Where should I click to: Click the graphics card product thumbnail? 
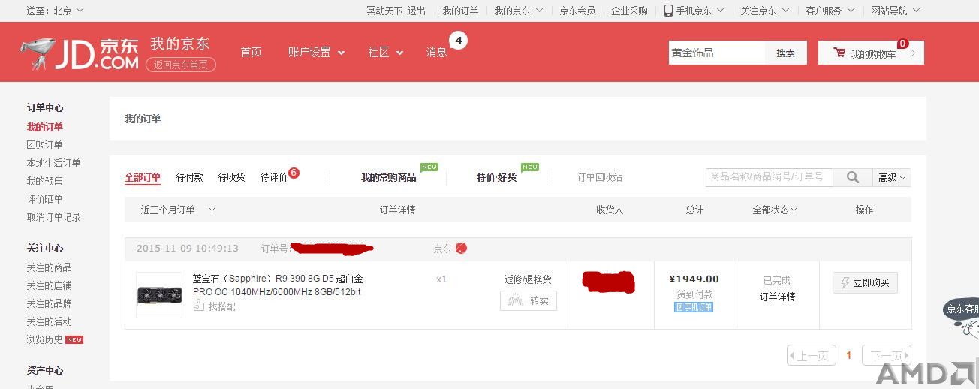(x=159, y=294)
